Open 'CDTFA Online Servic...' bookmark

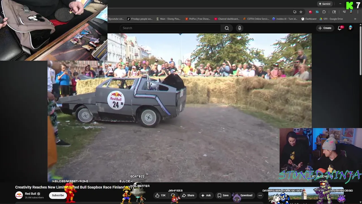click(x=256, y=19)
